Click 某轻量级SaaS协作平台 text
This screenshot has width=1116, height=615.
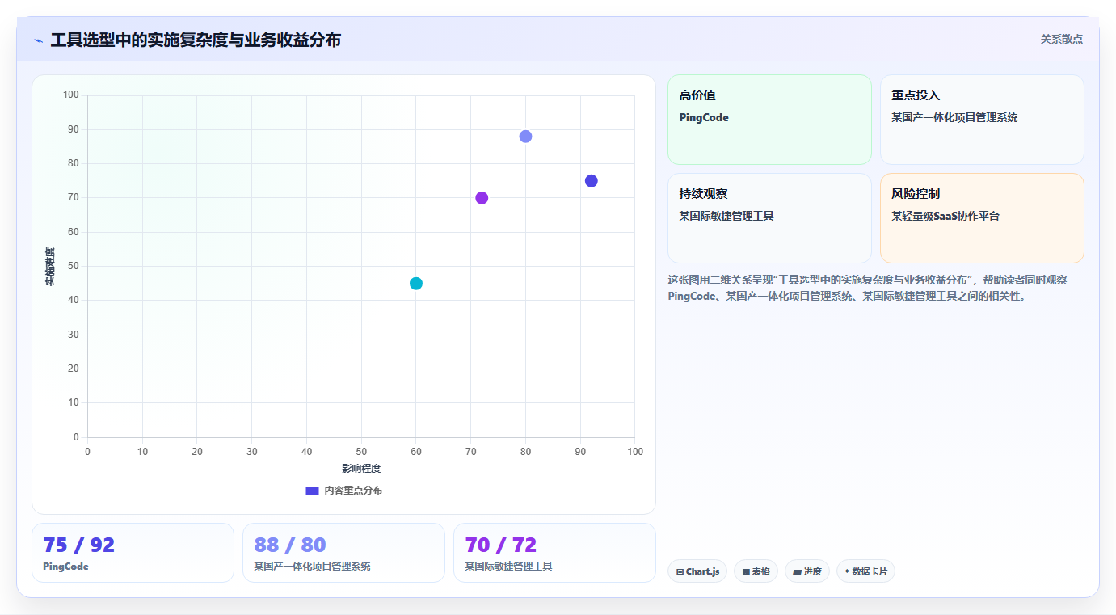pos(945,217)
